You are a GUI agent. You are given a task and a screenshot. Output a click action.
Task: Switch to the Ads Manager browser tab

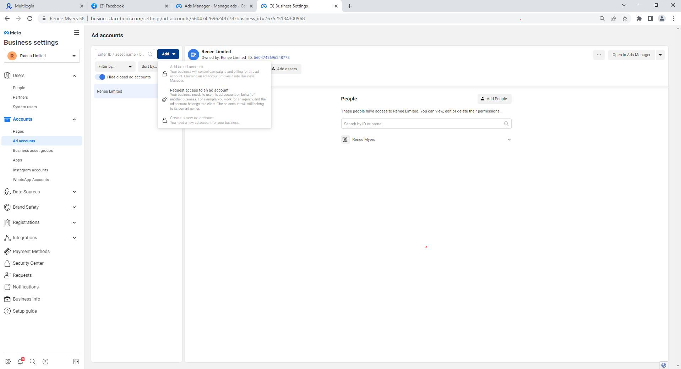coord(214,6)
